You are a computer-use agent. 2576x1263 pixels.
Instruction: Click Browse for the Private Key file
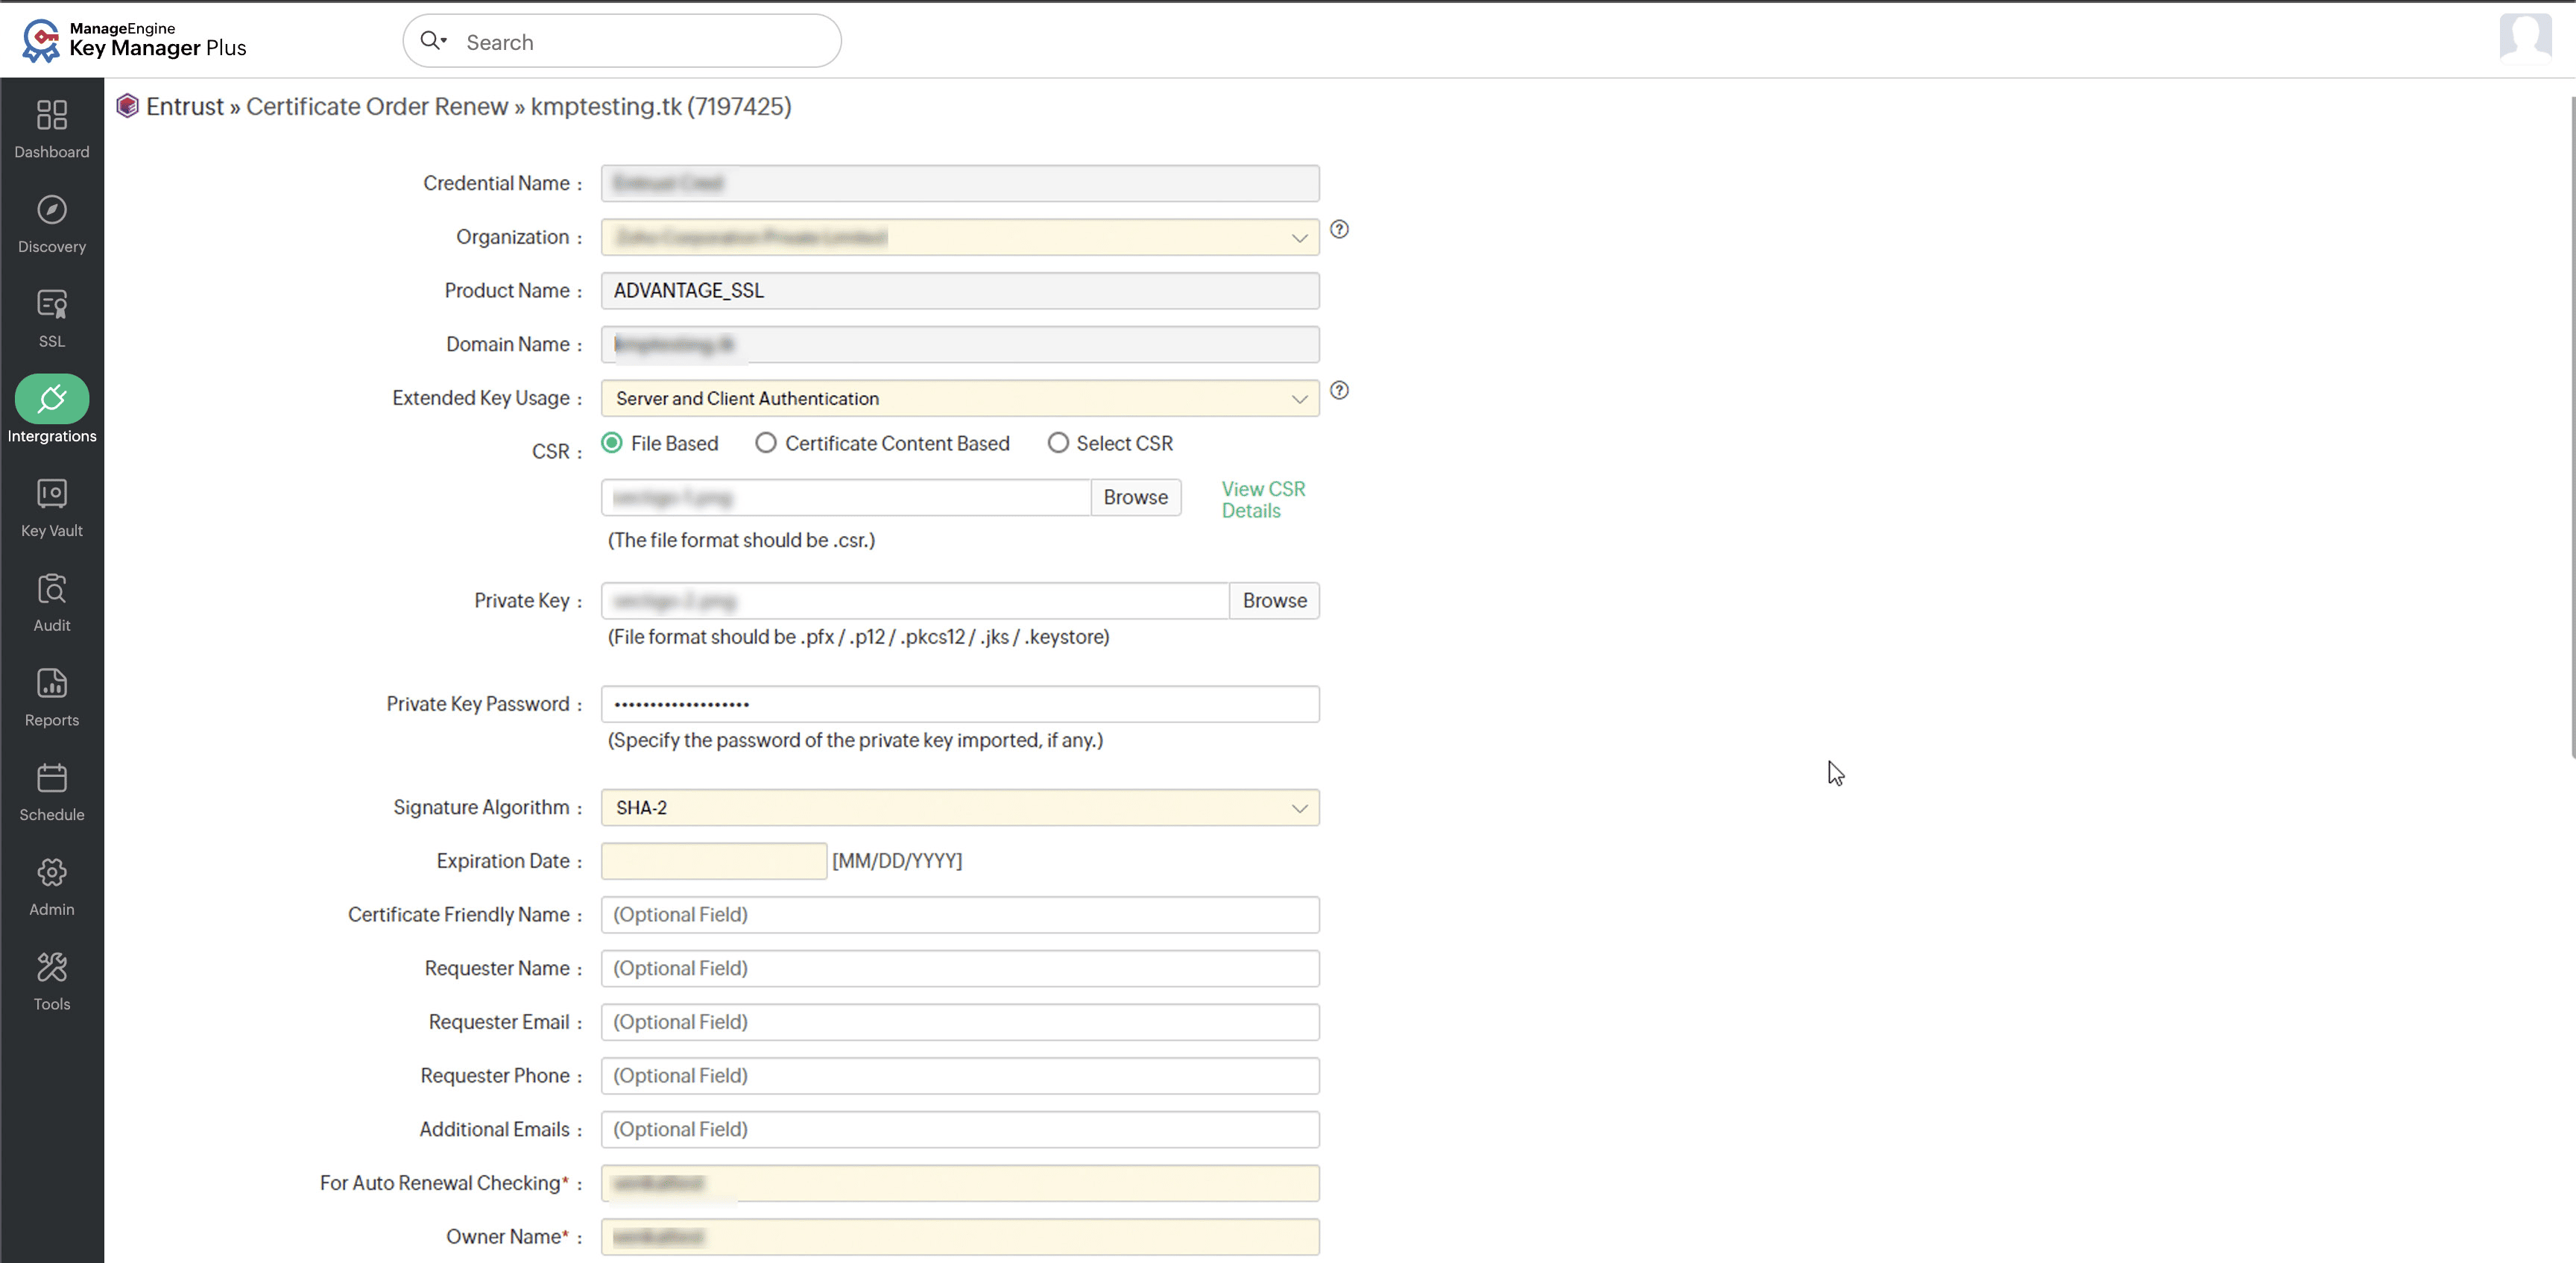coord(1274,601)
